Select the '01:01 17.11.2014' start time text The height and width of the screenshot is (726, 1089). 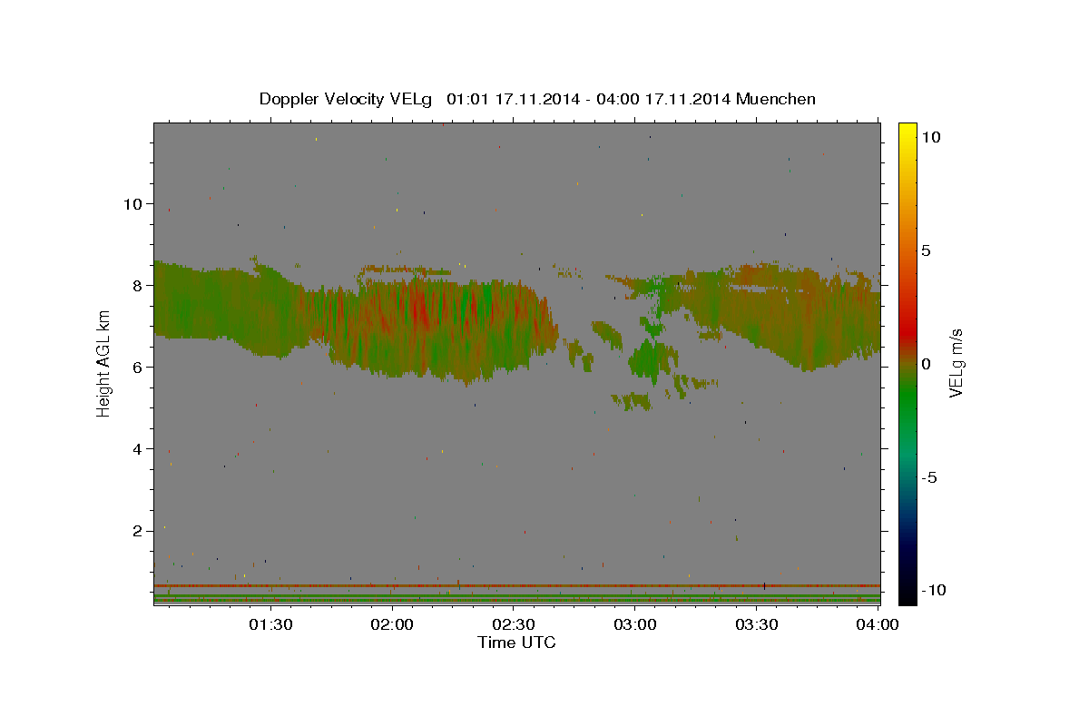[x=511, y=99]
